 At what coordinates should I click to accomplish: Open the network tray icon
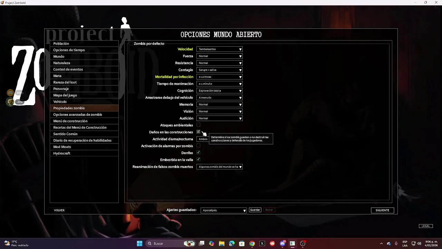click(413, 243)
